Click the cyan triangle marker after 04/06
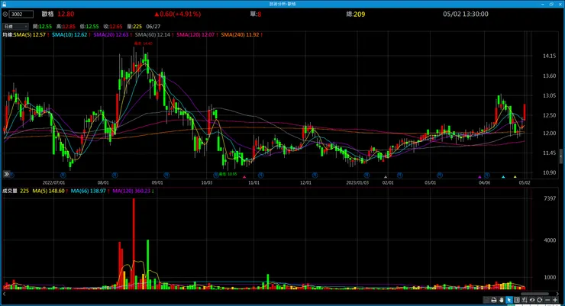 pyautogui.click(x=503, y=177)
